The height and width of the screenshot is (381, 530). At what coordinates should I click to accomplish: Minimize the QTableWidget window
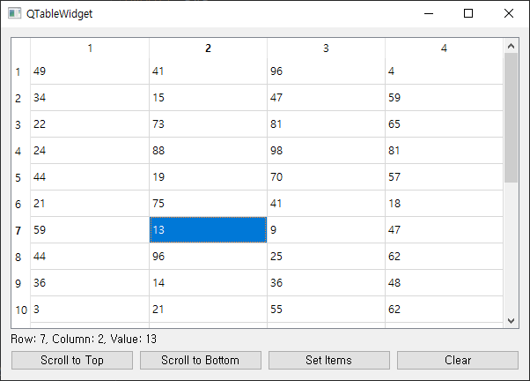point(429,13)
